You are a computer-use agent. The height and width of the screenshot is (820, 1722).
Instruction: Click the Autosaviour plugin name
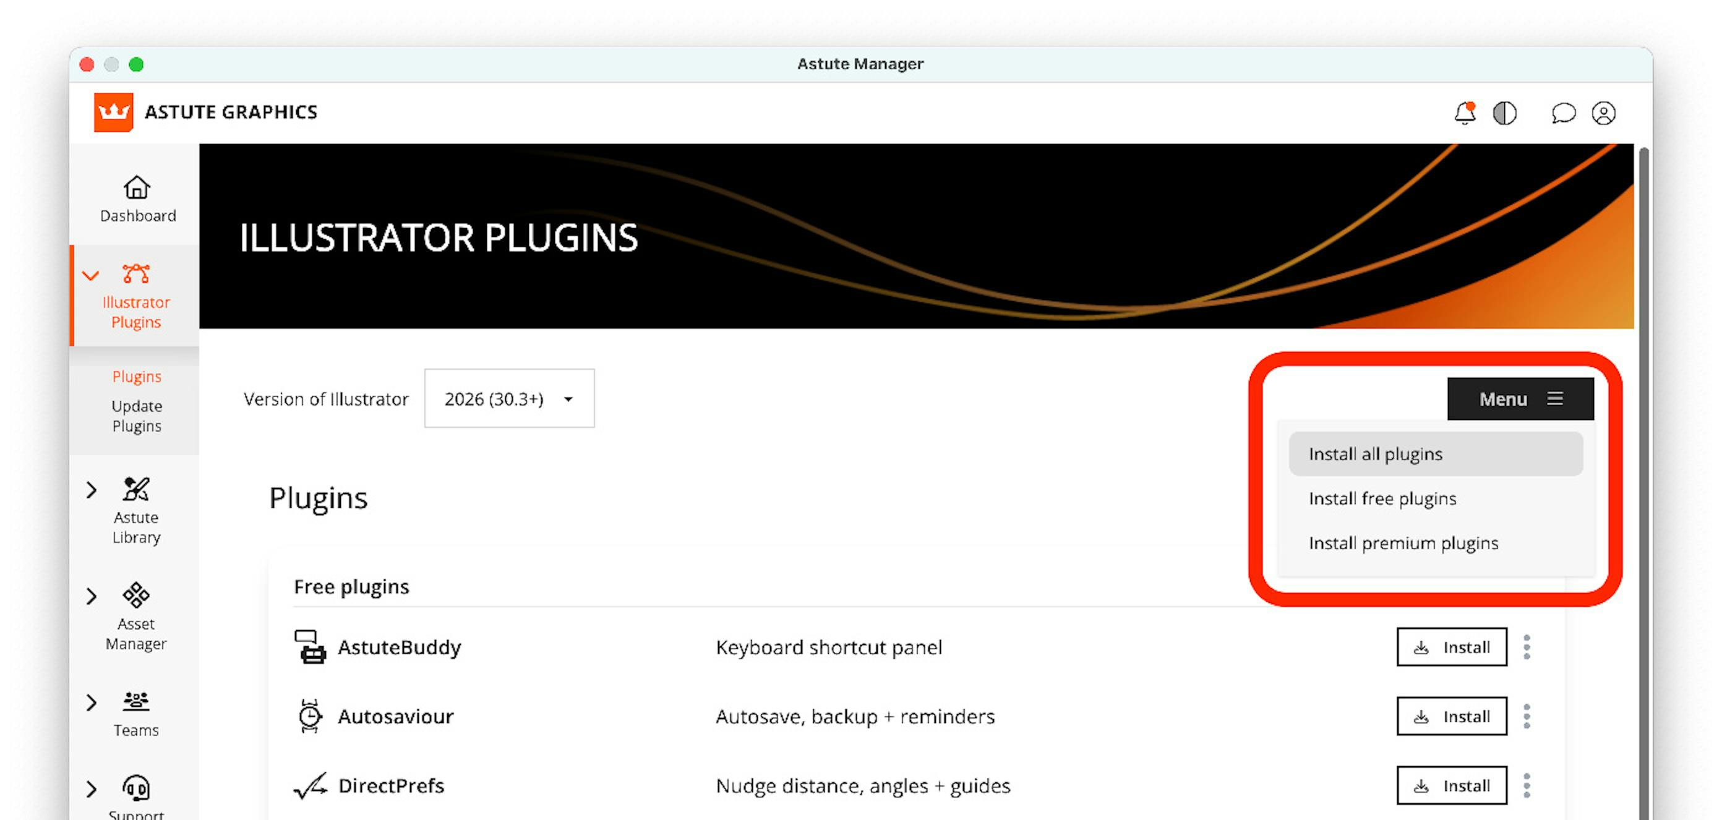(395, 716)
